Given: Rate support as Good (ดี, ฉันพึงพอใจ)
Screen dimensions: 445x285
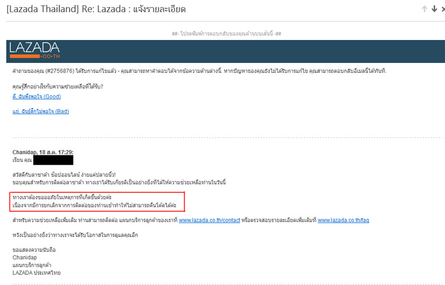Looking at the screenshot, I should coord(37,97).
